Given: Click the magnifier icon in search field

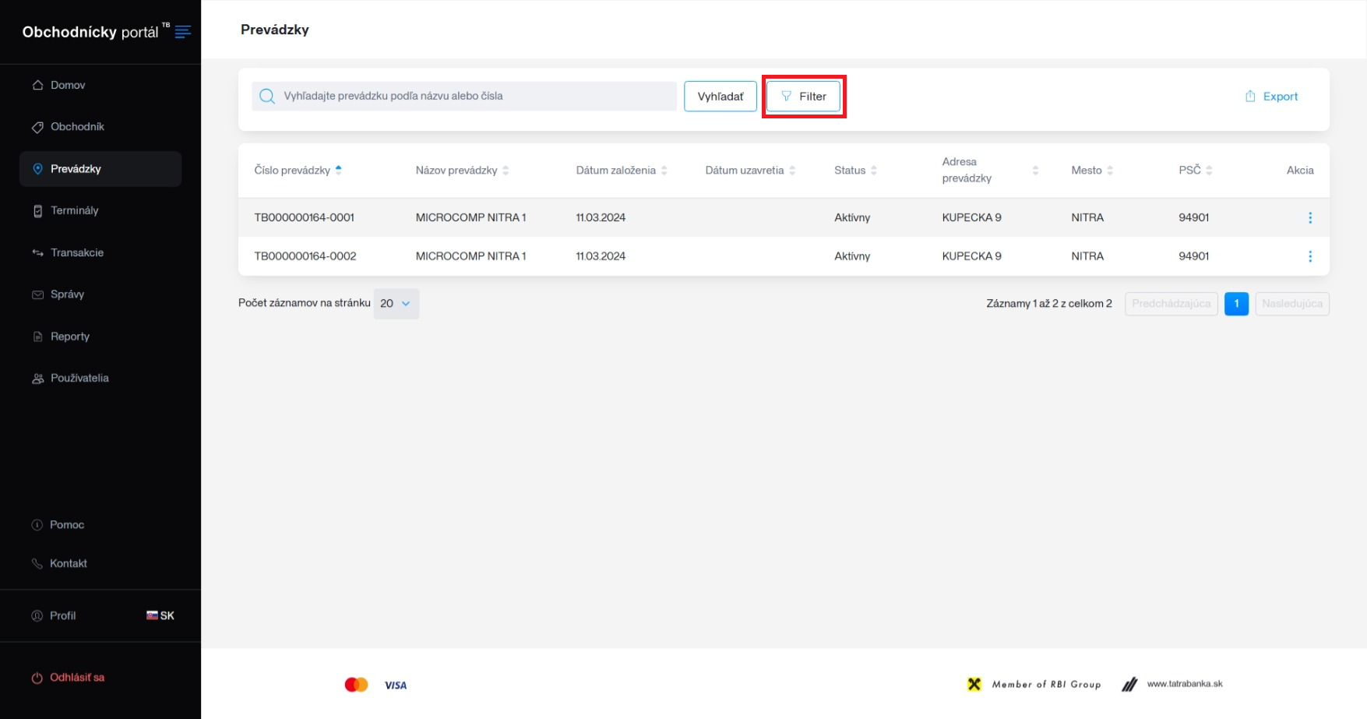Looking at the screenshot, I should coord(267,97).
